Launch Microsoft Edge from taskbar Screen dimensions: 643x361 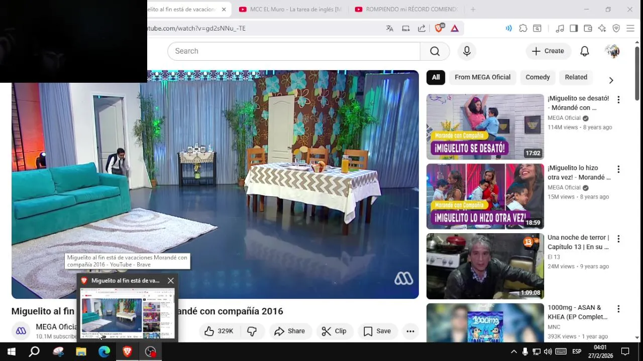point(104,351)
